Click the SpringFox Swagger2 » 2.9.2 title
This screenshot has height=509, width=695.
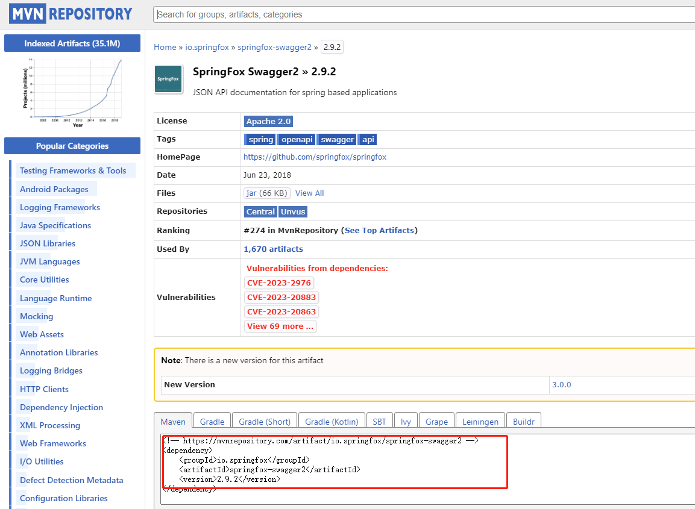pos(264,72)
